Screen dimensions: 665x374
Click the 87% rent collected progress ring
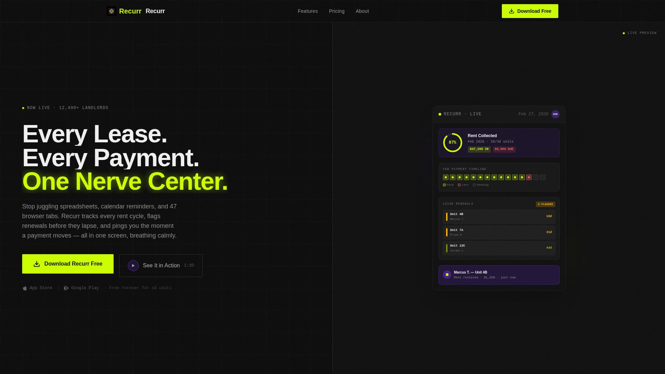tap(452, 142)
